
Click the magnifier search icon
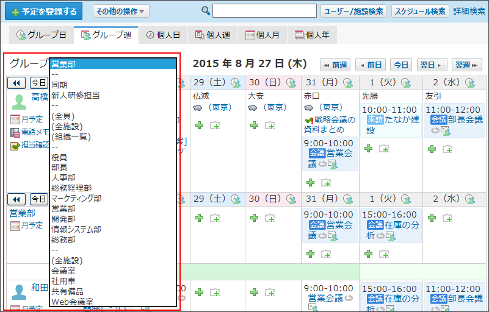[206, 10]
